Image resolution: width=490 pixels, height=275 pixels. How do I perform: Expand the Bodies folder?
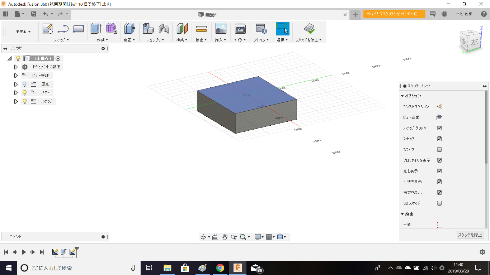coord(16,93)
